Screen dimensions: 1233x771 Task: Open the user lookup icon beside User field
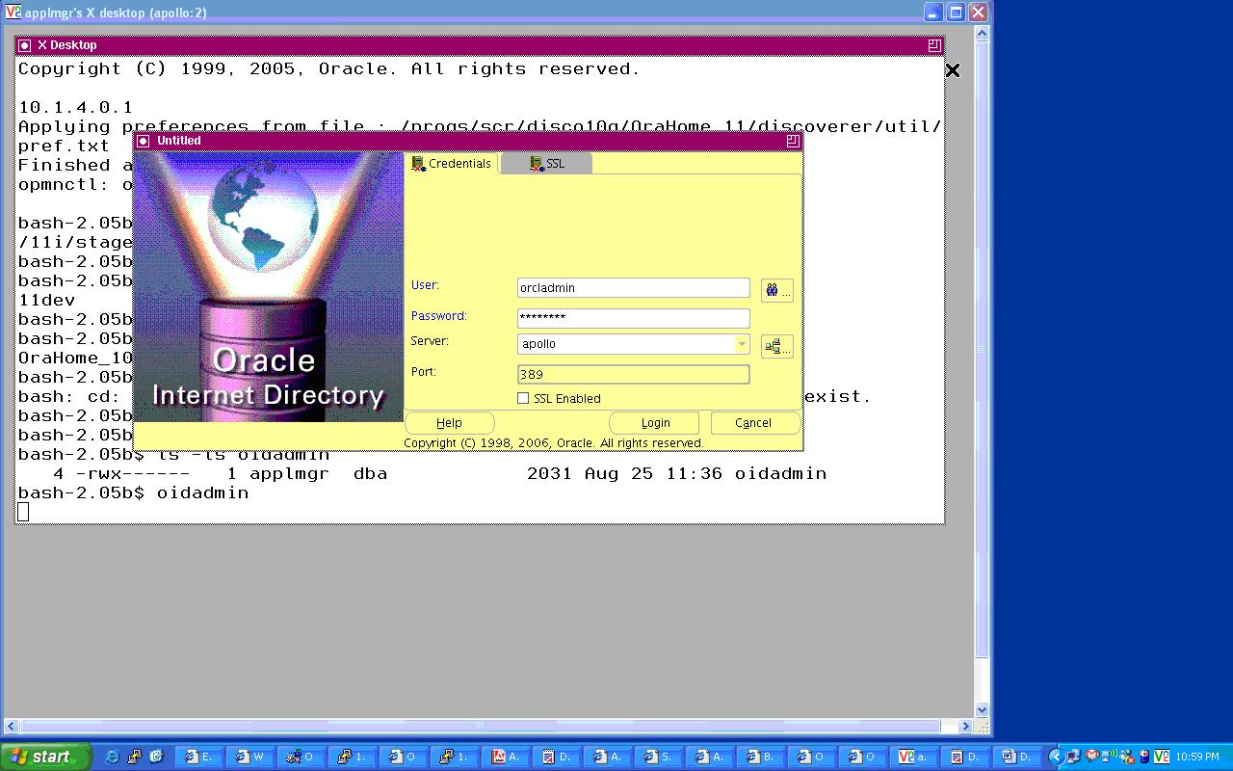pos(776,290)
